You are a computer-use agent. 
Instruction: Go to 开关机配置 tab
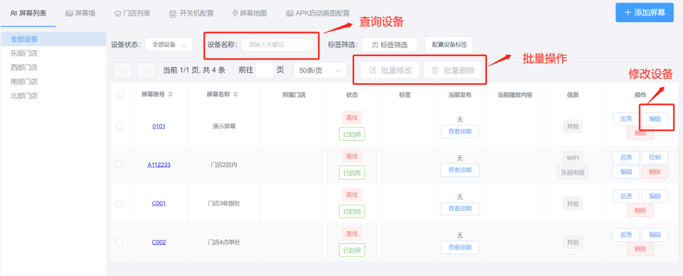point(191,13)
